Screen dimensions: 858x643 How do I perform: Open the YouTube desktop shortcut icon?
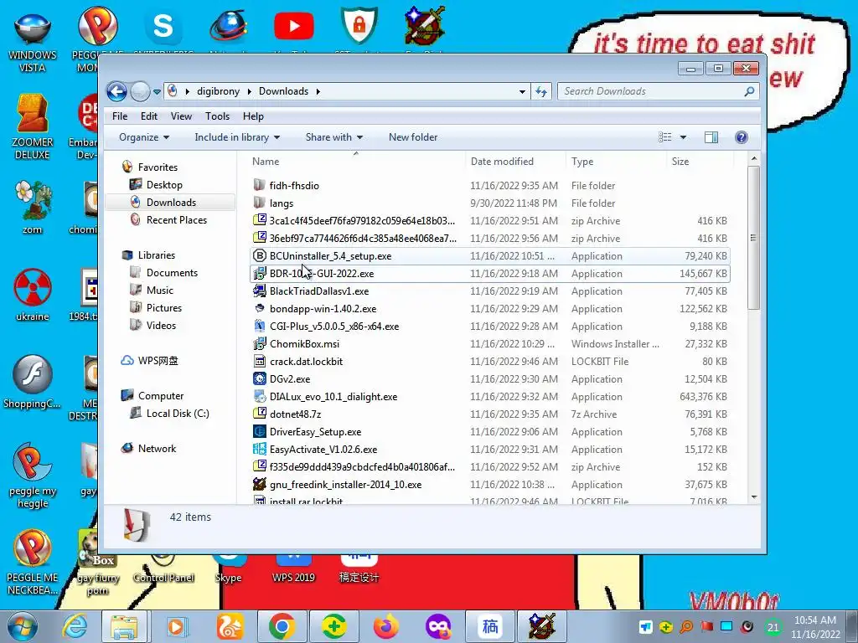coord(294,26)
